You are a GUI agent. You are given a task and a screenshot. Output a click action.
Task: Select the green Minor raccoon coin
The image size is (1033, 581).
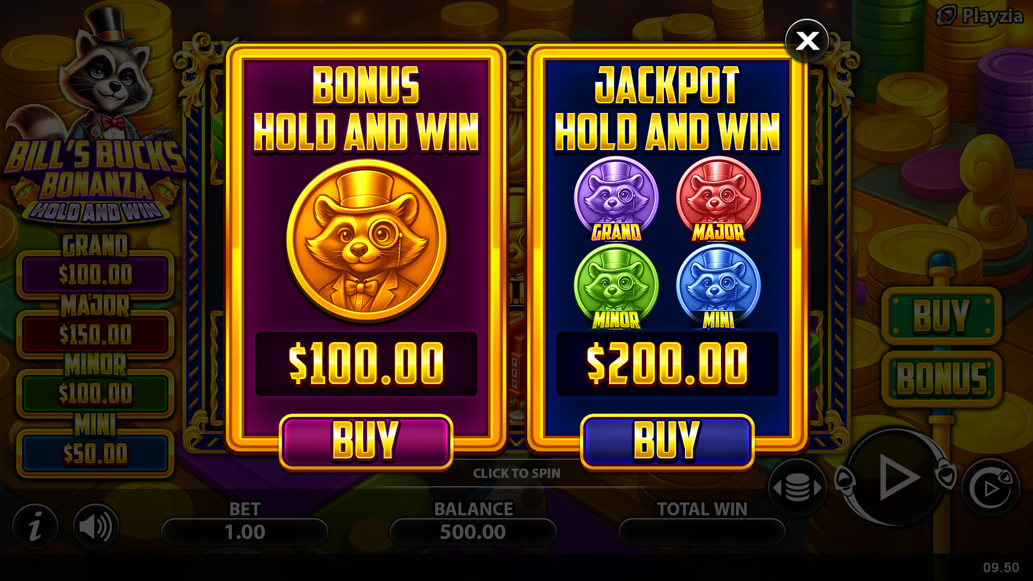[616, 286]
